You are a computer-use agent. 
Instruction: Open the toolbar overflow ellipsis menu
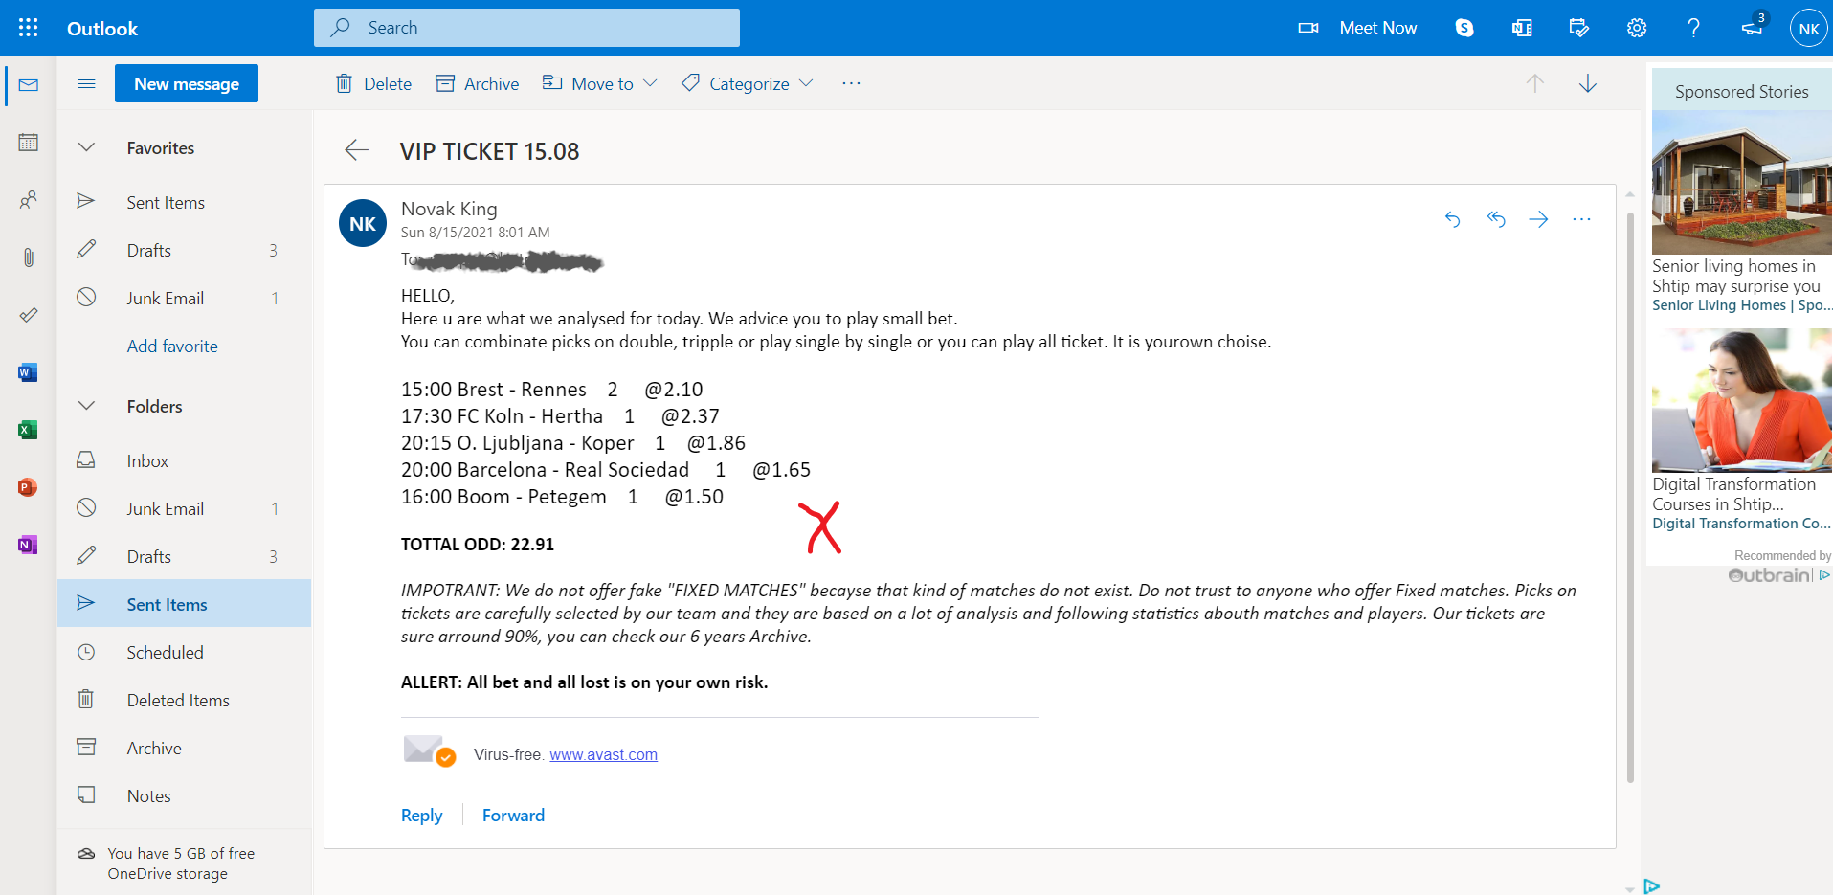pyautogui.click(x=851, y=84)
